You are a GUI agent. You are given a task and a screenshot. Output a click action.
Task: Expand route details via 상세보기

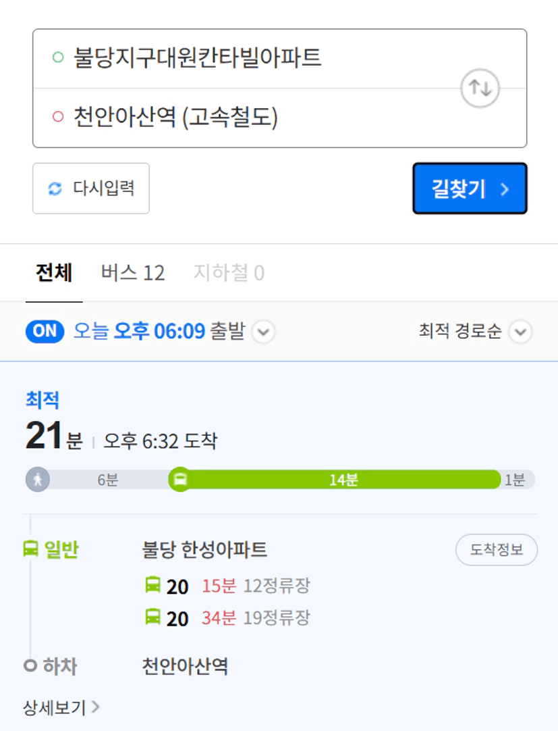[61, 707]
